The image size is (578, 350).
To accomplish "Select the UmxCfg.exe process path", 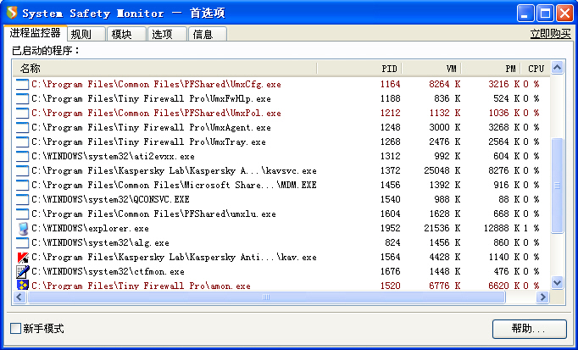I will coord(156,85).
